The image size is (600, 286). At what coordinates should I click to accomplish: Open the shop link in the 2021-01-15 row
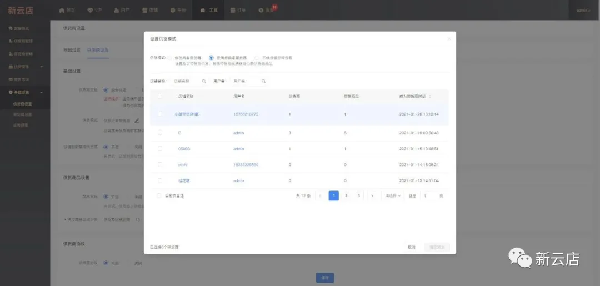point(184,149)
